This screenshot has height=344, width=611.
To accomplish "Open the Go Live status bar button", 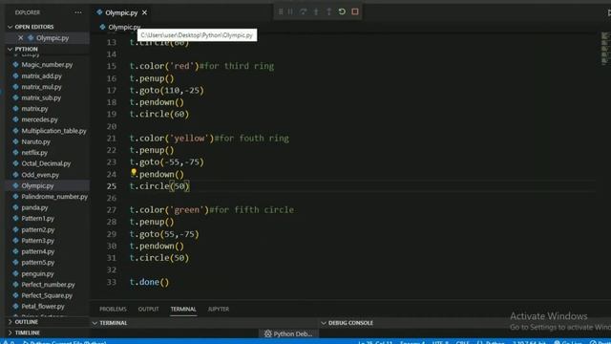I will point(568,342).
